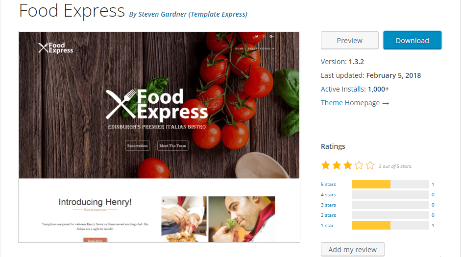The image size is (461, 257).
Task: Click the Food Express theme screenshot
Action: (x=159, y=137)
